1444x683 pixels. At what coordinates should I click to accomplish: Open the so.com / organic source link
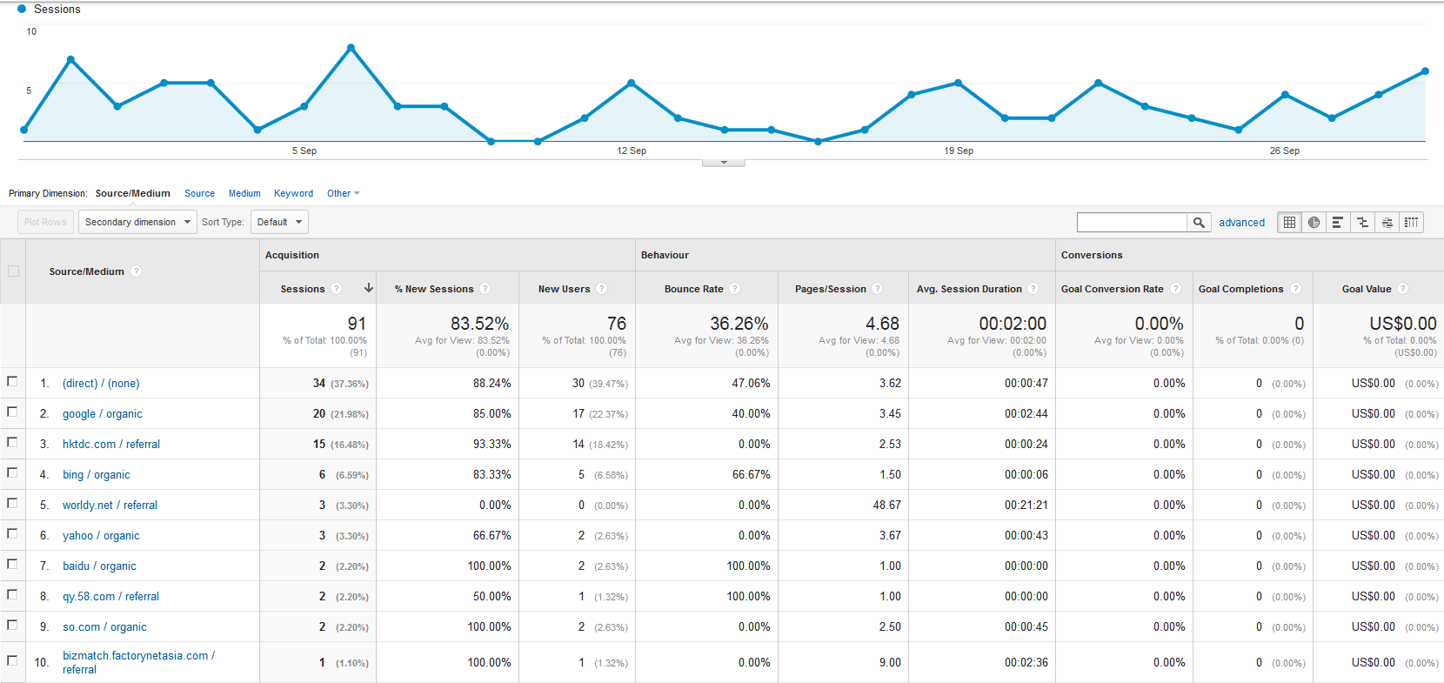click(x=104, y=626)
